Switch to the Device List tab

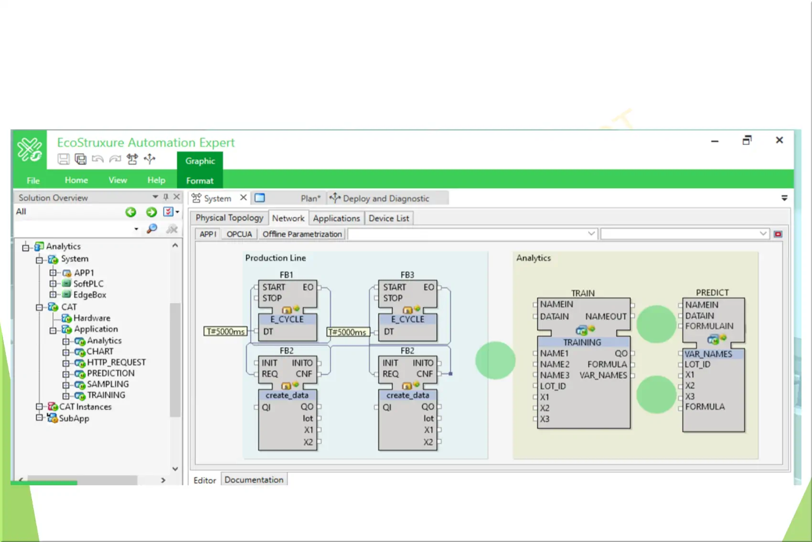(x=389, y=218)
